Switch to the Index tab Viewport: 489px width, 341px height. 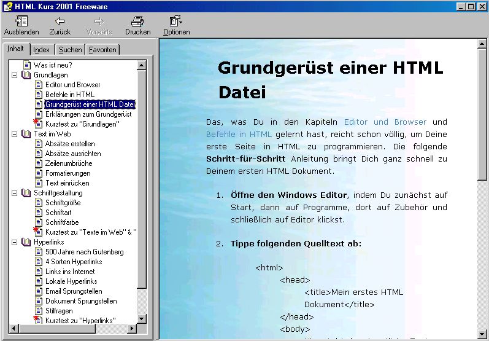[42, 50]
